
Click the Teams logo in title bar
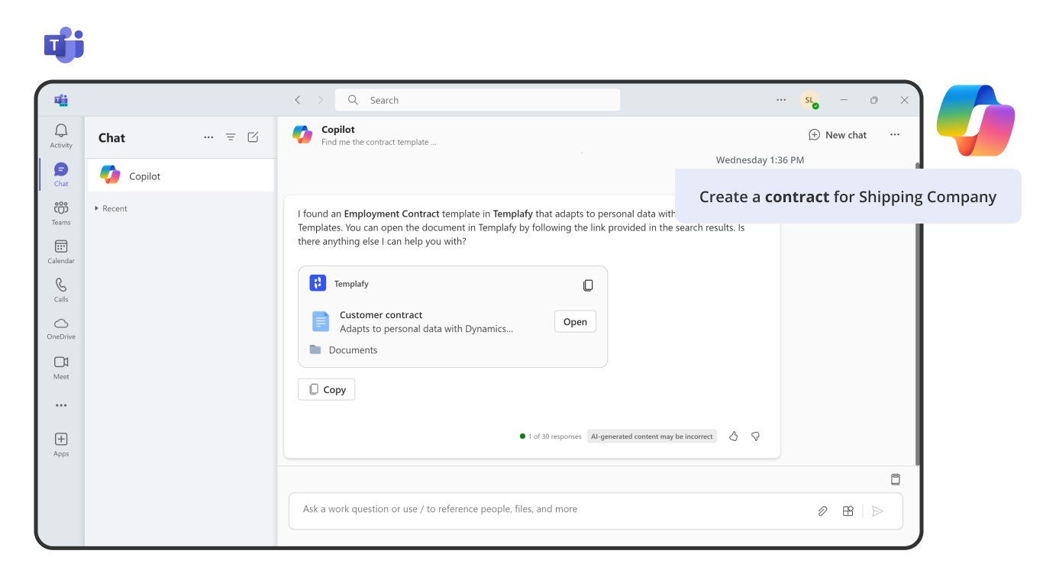click(61, 100)
